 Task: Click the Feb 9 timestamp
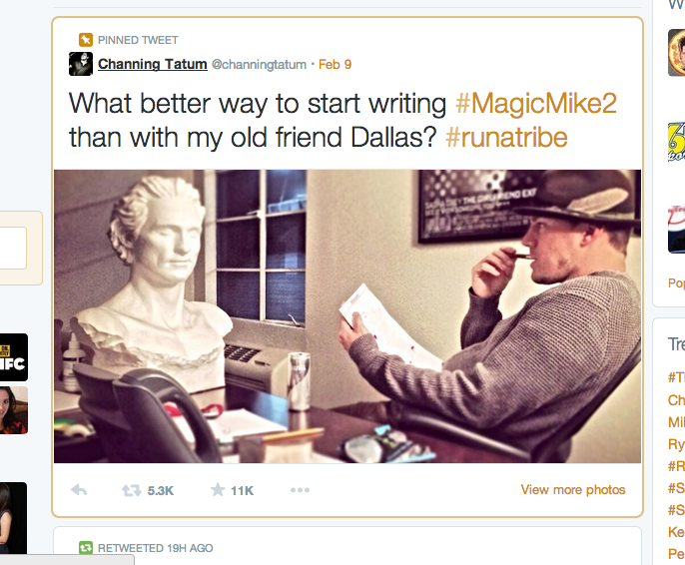[335, 65]
